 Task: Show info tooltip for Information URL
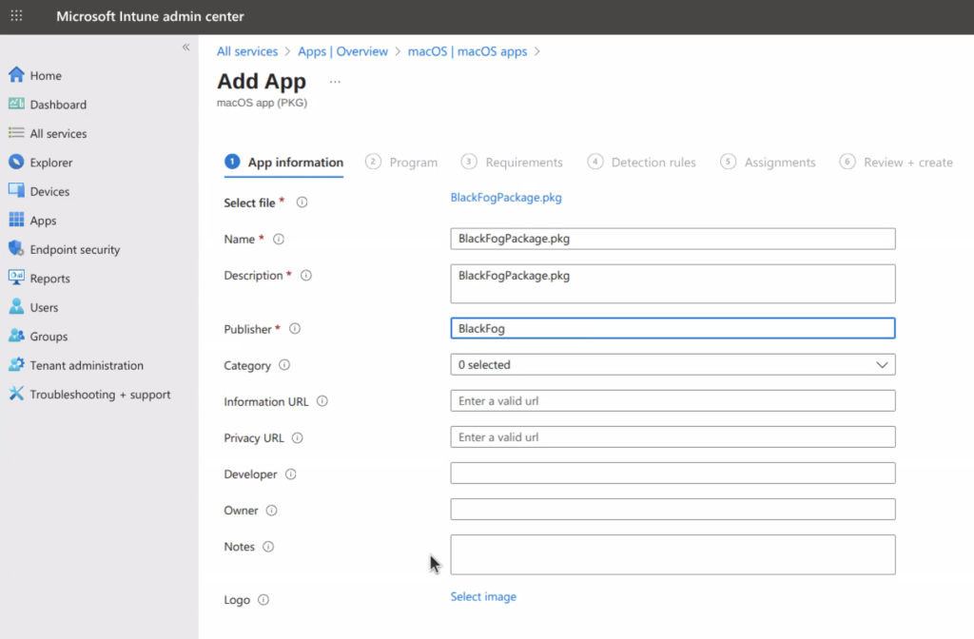point(322,401)
